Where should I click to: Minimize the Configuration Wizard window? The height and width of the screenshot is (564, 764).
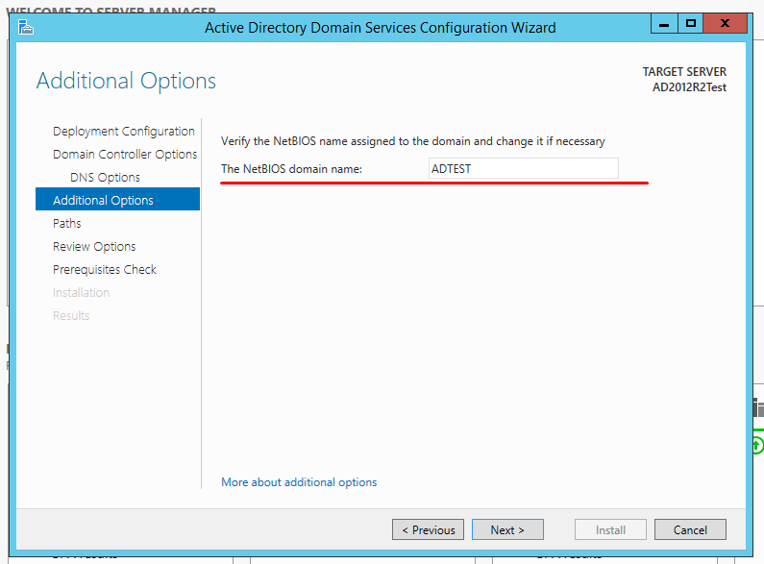pyautogui.click(x=664, y=23)
